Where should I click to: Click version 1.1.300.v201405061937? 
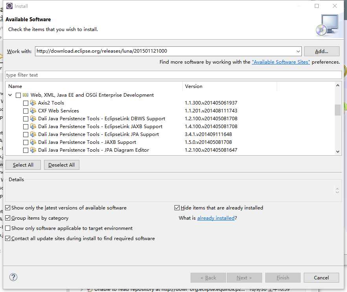click(x=211, y=103)
